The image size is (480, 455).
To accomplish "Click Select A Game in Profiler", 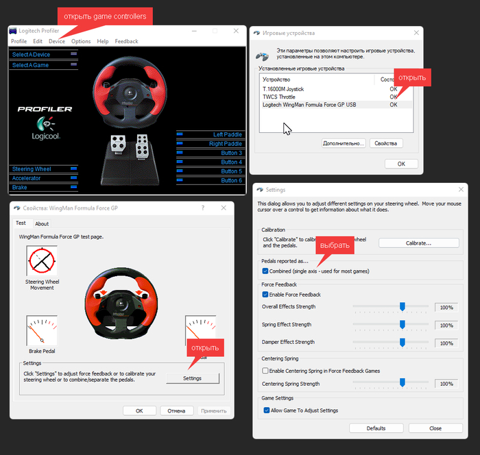I will click(x=43, y=65).
